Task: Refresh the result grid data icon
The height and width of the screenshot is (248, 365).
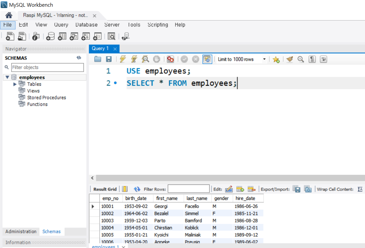Action: click(137, 189)
